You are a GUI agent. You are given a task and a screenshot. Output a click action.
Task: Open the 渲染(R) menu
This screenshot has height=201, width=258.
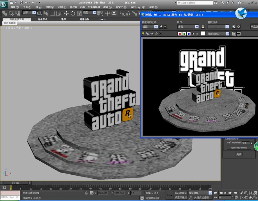(x=107, y=7)
